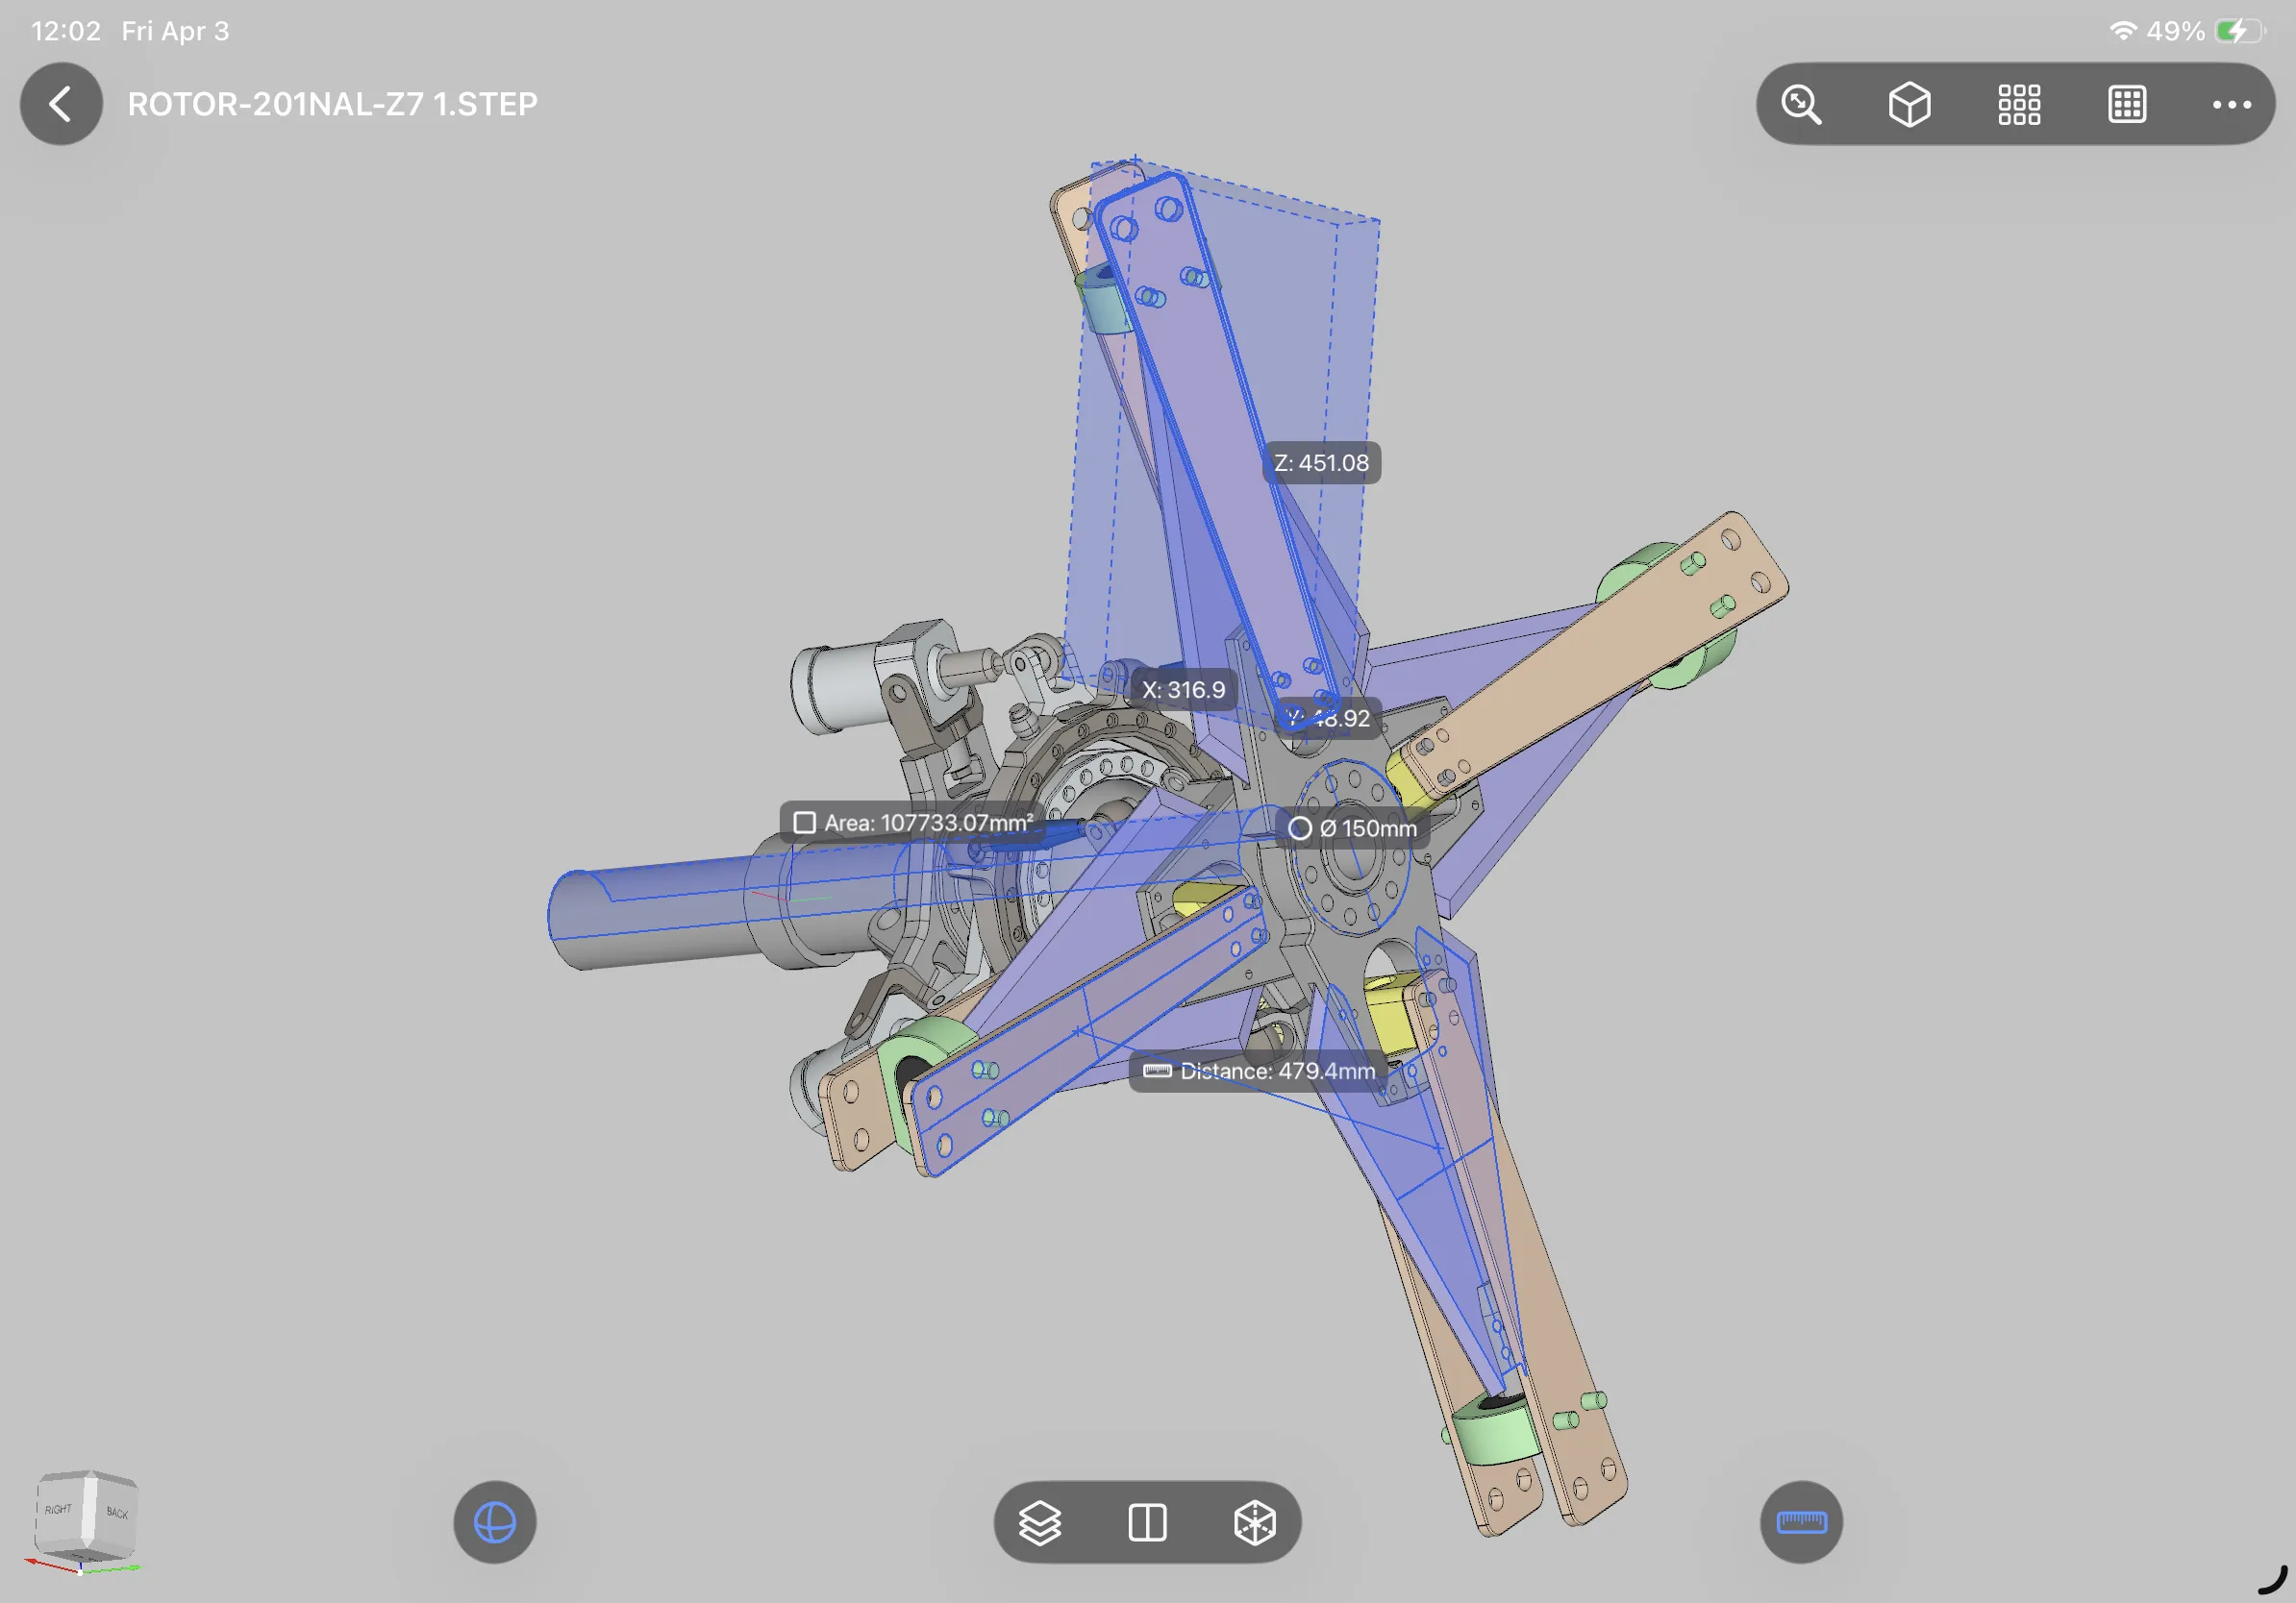Tap the Z: 451.08 dimension label
Viewport: 2296px width, 1603px height.
[1321, 462]
